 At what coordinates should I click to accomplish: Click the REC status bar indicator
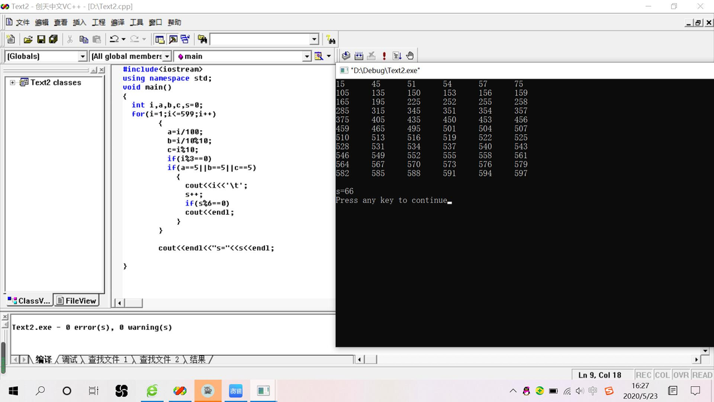tap(643, 375)
